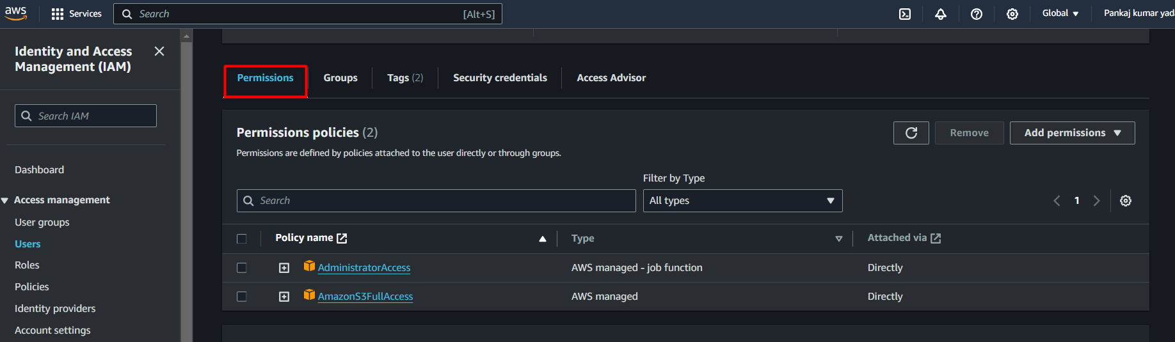
Task: Open table preferences gear icon
Action: pyautogui.click(x=1126, y=201)
